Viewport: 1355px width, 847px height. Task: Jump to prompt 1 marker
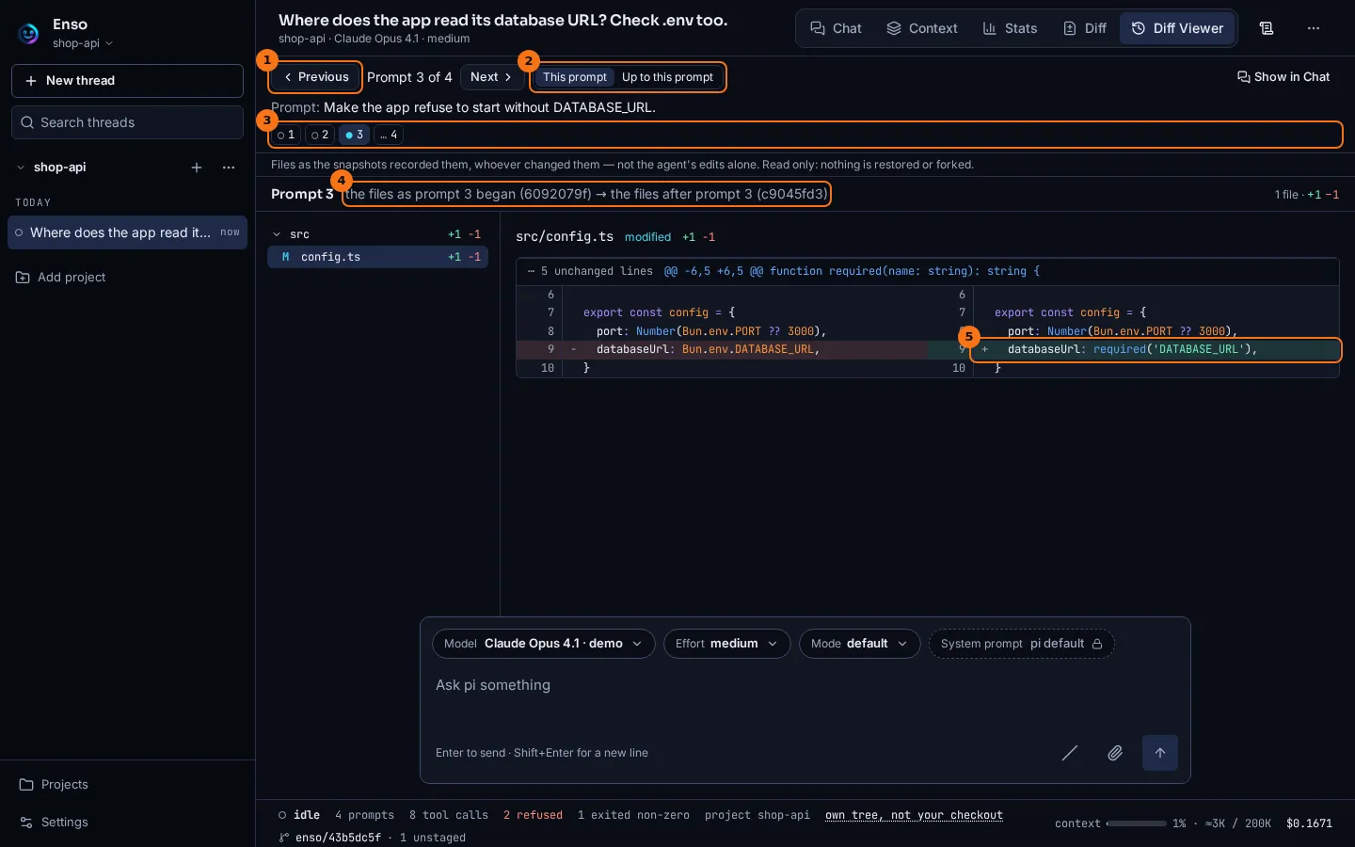click(x=286, y=135)
